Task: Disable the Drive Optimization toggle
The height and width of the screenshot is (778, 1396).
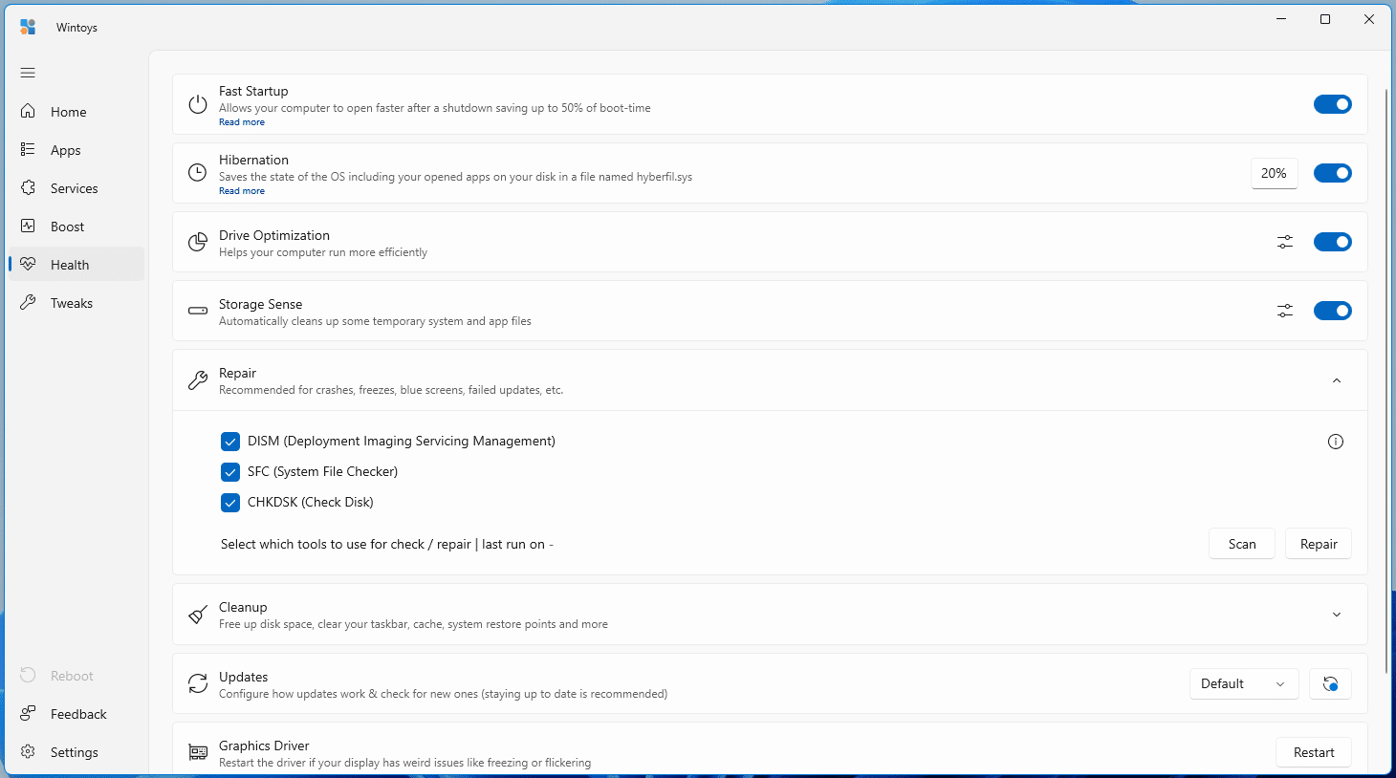Action: [x=1333, y=242]
